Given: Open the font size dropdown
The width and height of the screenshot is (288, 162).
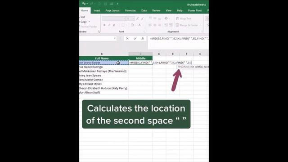Looking at the screenshot, I should click(x=134, y=18).
